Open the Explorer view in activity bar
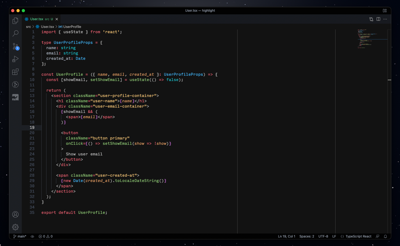Viewport: 400px width, 246px height. click(x=15, y=20)
